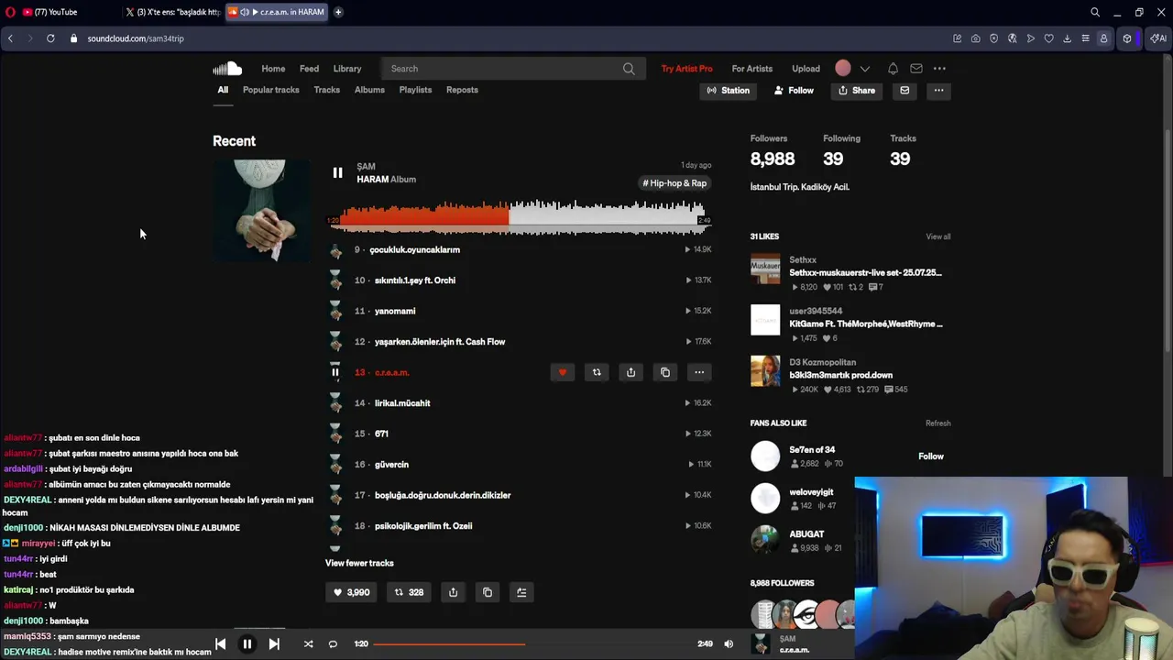Open browser AI button in toolbar

tap(1158, 38)
